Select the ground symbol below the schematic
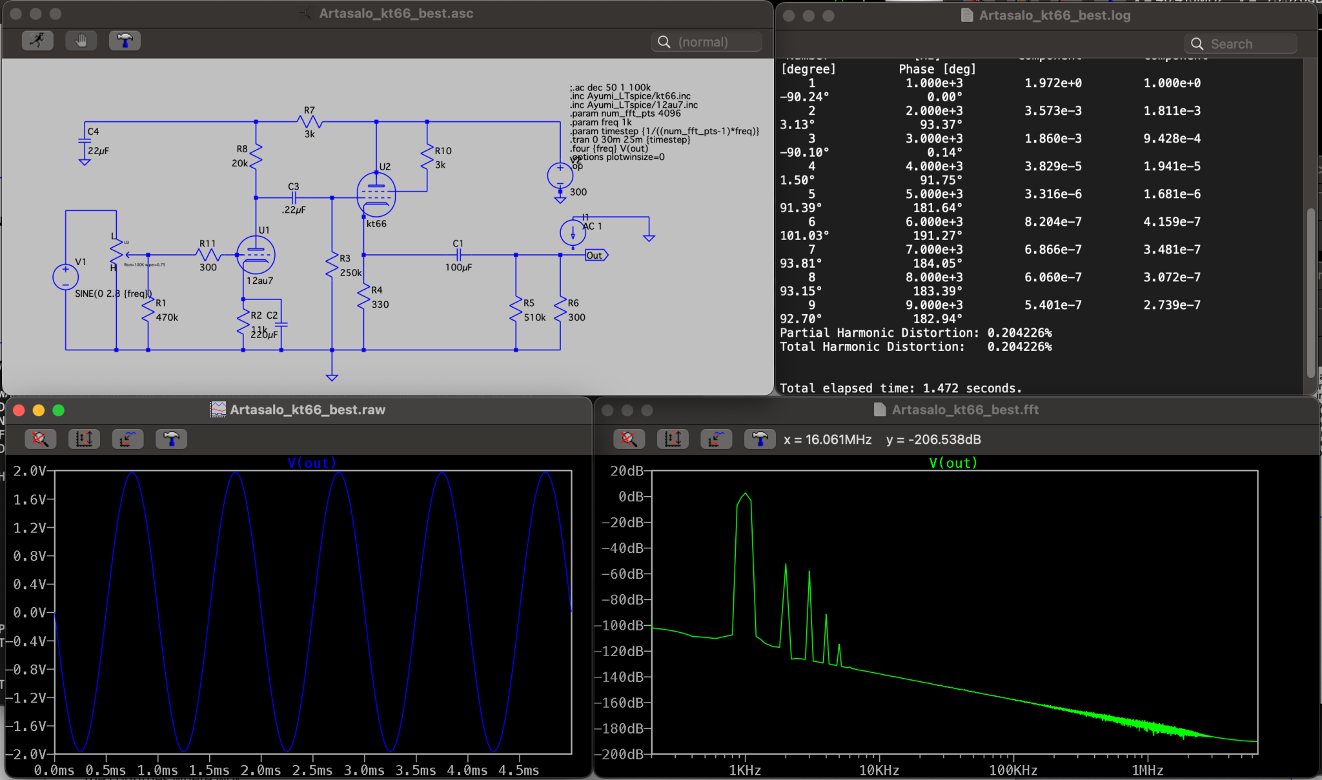 click(x=332, y=377)
